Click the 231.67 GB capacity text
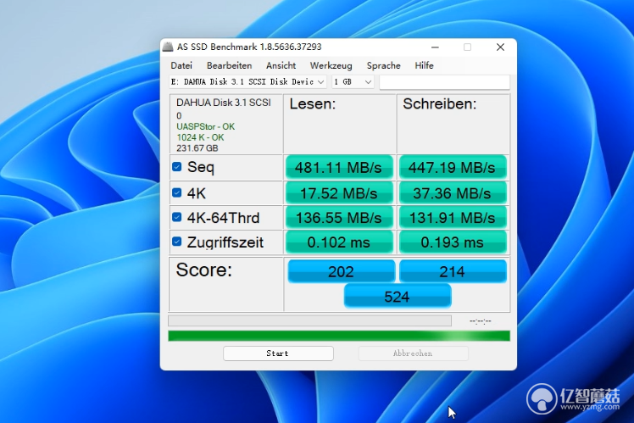 click(197, 148)
